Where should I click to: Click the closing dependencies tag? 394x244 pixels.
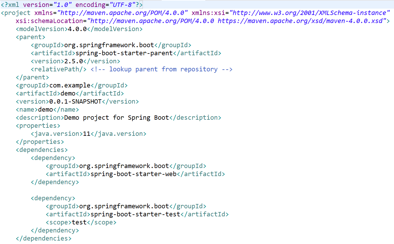click(x=44, y=238)
